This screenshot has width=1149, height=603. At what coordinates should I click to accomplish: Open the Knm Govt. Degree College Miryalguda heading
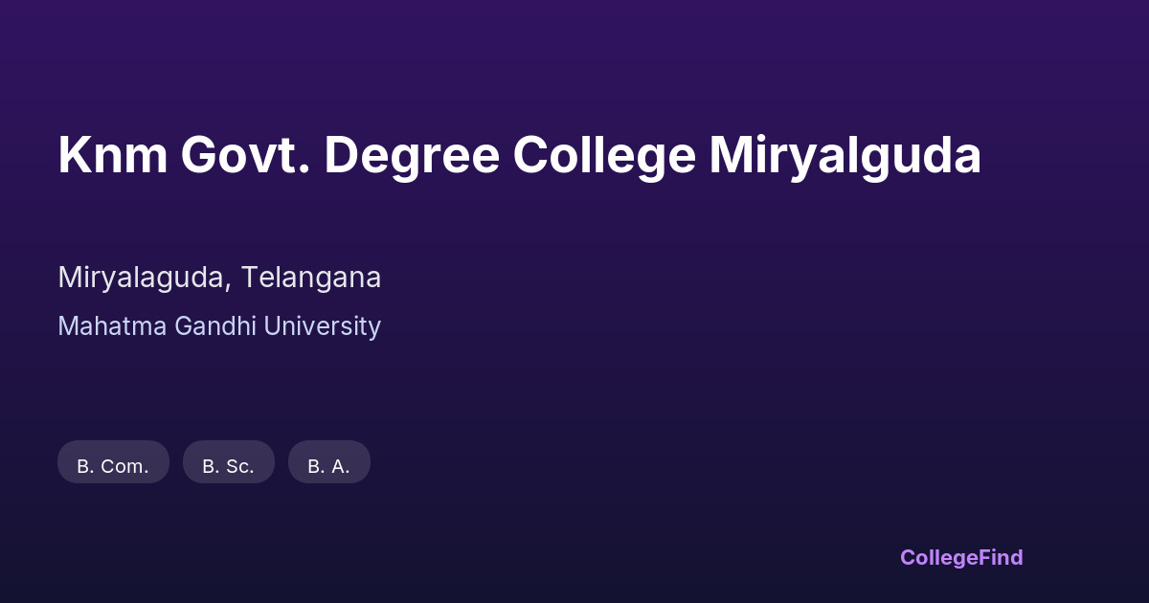pyautogui.click(x=519, y=155)
